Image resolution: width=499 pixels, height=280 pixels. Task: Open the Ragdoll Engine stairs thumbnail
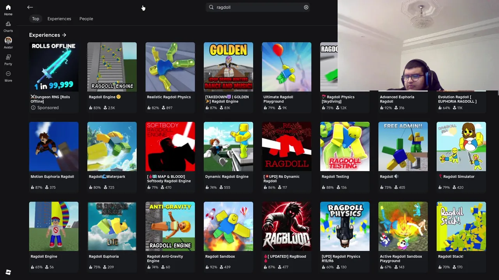click(112, 67)
